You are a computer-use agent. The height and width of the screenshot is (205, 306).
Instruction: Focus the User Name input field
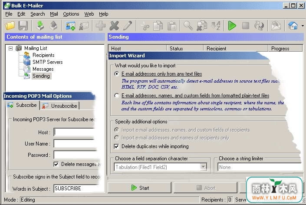coord(75,143)
